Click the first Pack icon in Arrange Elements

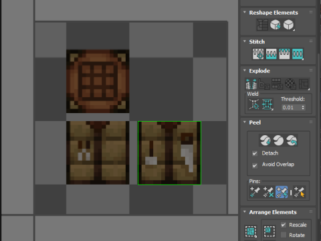pos(251,231)
